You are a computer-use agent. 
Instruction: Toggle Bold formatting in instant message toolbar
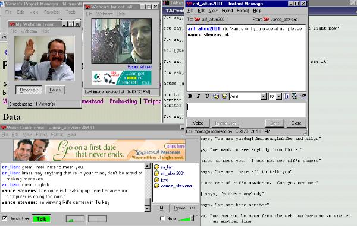coord(190,96)
